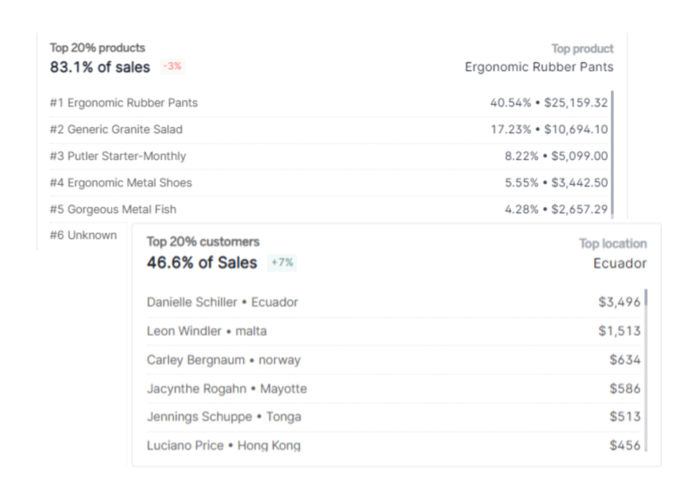Click the Ergonomic Rubber Pants product row
The image size is (686, 494).
[x=124, y=103]
